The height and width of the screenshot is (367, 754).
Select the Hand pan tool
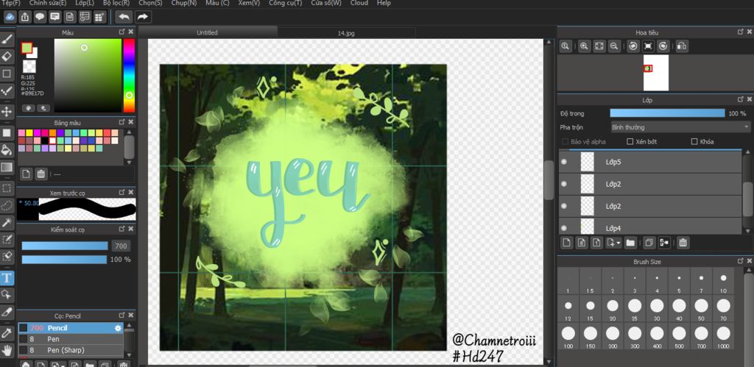7,349
